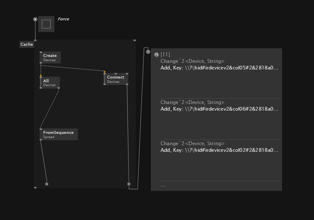Click Cache region right output border pin
This screenshot has width=314, height=220.
129,184
